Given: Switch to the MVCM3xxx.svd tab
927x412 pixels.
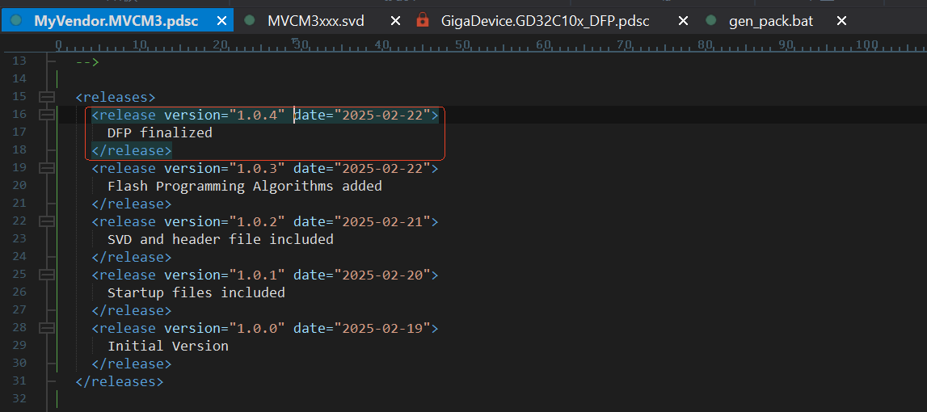Looking at the screenshot, I should tap(315, 20).
